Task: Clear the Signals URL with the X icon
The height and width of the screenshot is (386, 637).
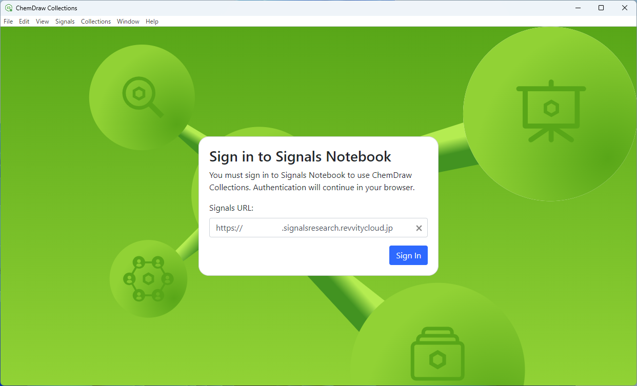Action: pos(419,228)
